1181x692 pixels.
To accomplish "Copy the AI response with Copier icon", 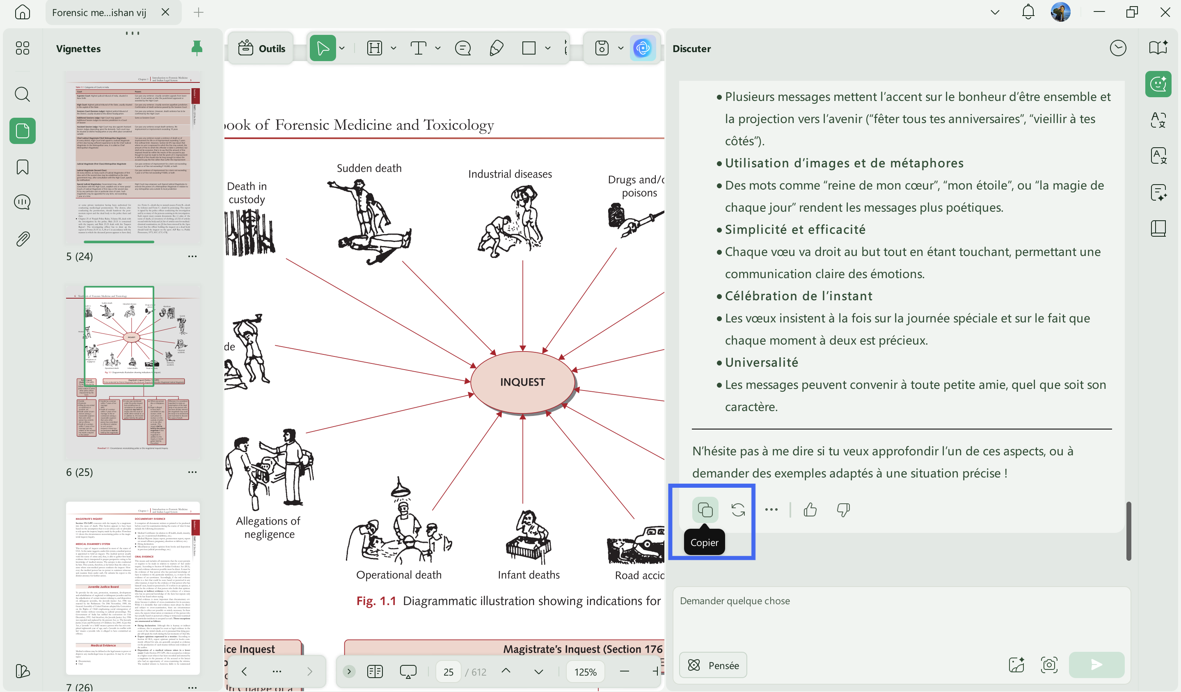I will 705,509.
